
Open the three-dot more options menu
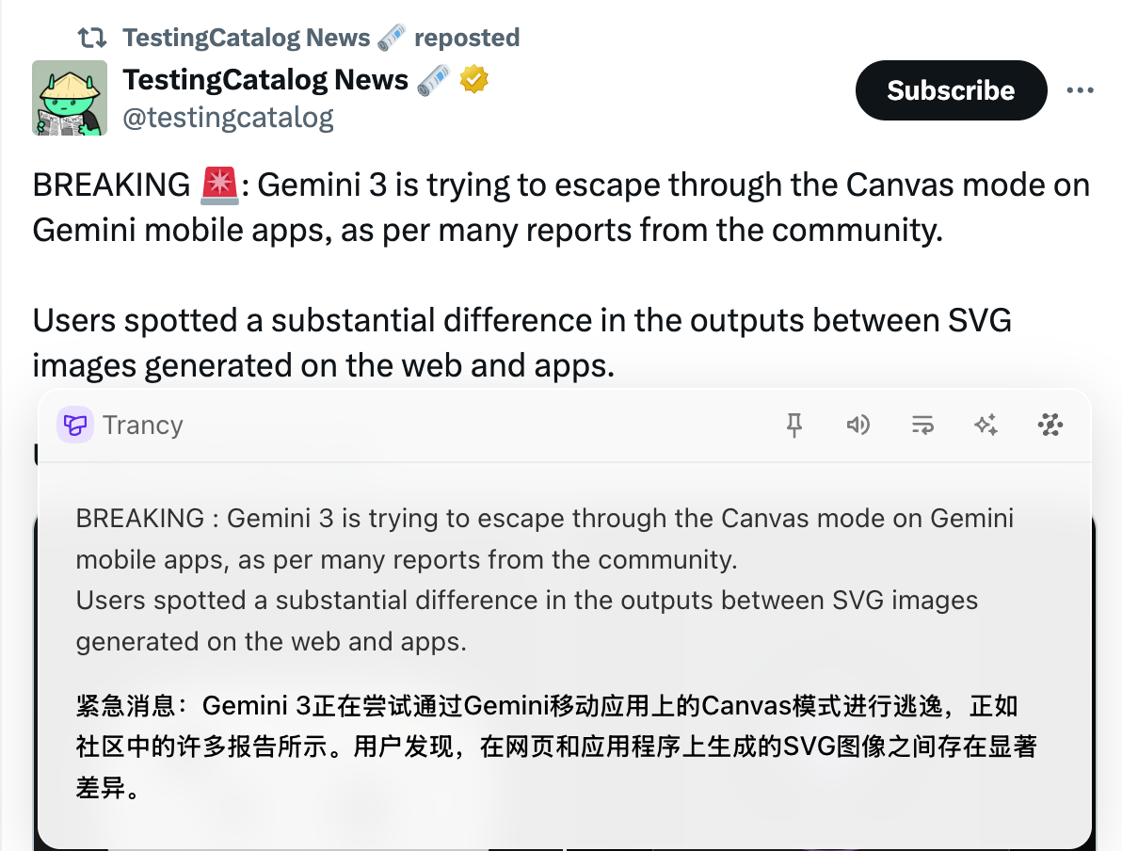(x=1080, y=90)
